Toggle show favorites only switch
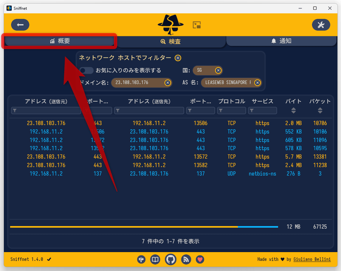The image size is (341, 271). point(86,70)
